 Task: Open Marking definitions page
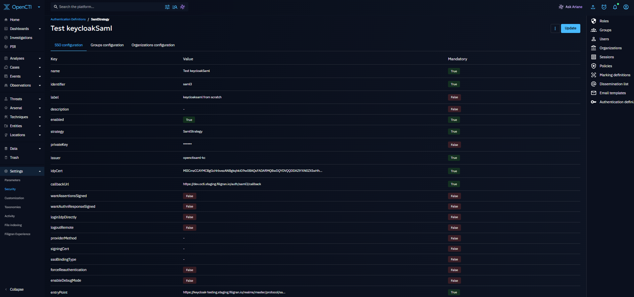[x=615, y=75]
